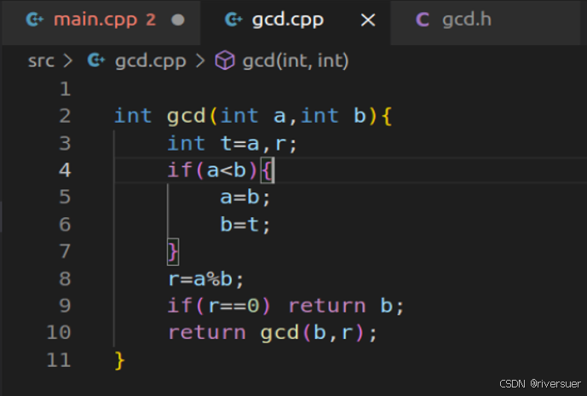Click the highlighted opening brace on line 4

pos(267,170)
